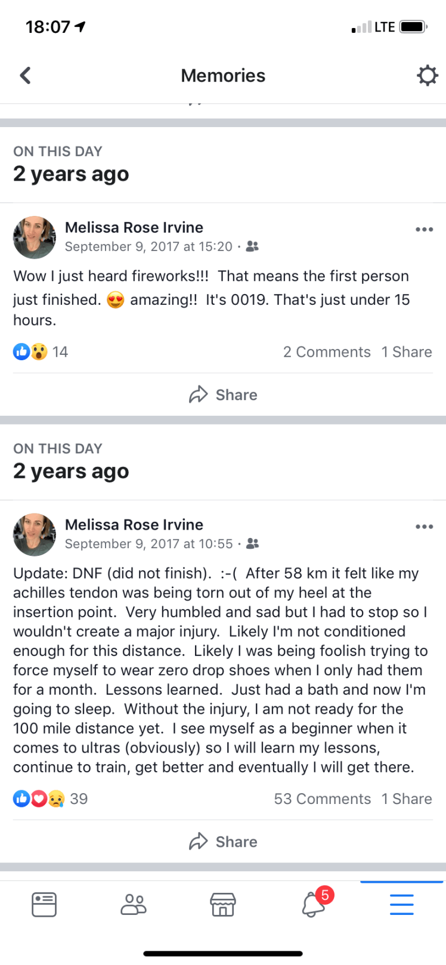This screenshot has width=446, height=965.
Task: Share the DNF update post
Action: point(223,842)
